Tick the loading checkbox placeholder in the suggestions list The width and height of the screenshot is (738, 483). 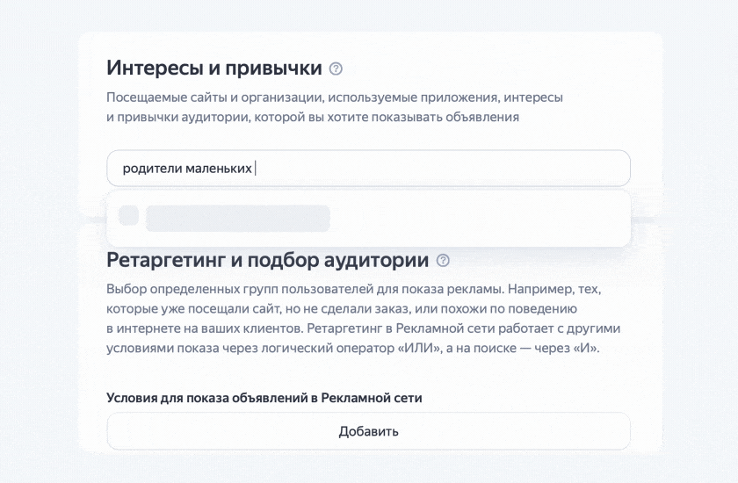pyautogui.click(x=128, y=215)
